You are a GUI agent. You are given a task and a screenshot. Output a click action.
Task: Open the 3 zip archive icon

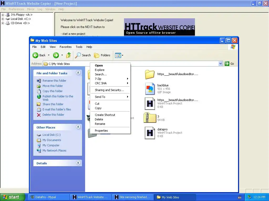coord(150,118)
